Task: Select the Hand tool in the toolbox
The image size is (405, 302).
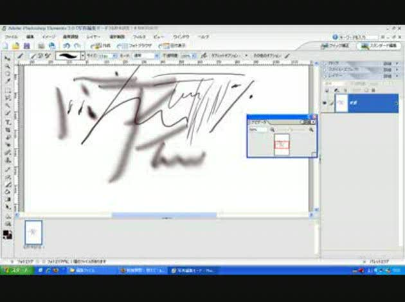Action: [x=8, y=74]
